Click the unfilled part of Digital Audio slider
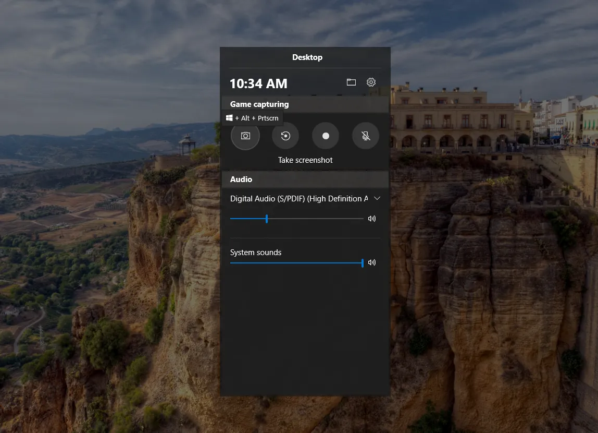This screenshot has width=598, height=433. pos(315,219)
